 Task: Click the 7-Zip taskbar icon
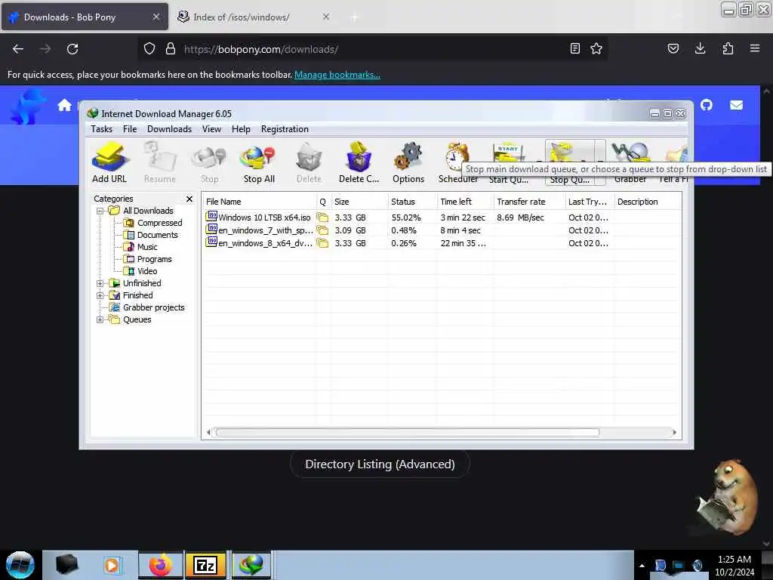(x=205, y=565)
